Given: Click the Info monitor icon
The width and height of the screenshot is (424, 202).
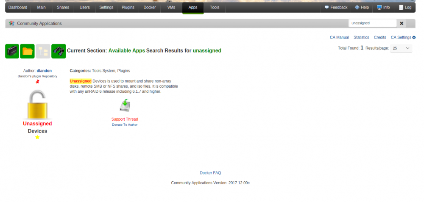Looking at the screenshot, I should click(379, 7).
